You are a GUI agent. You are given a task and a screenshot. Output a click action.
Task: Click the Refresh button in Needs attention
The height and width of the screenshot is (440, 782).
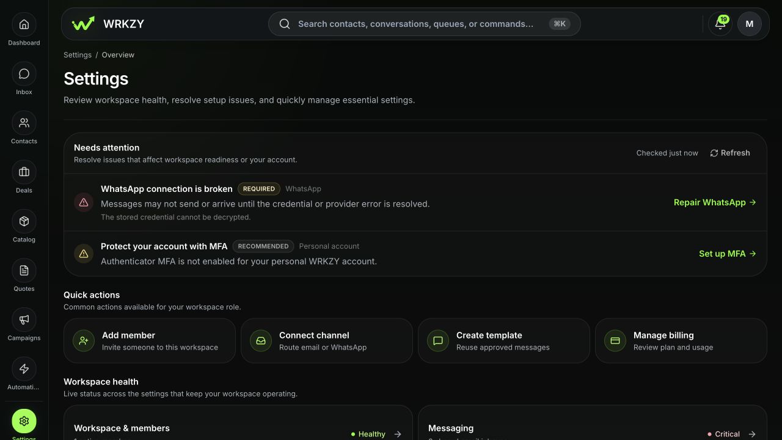tap(730, 153)
